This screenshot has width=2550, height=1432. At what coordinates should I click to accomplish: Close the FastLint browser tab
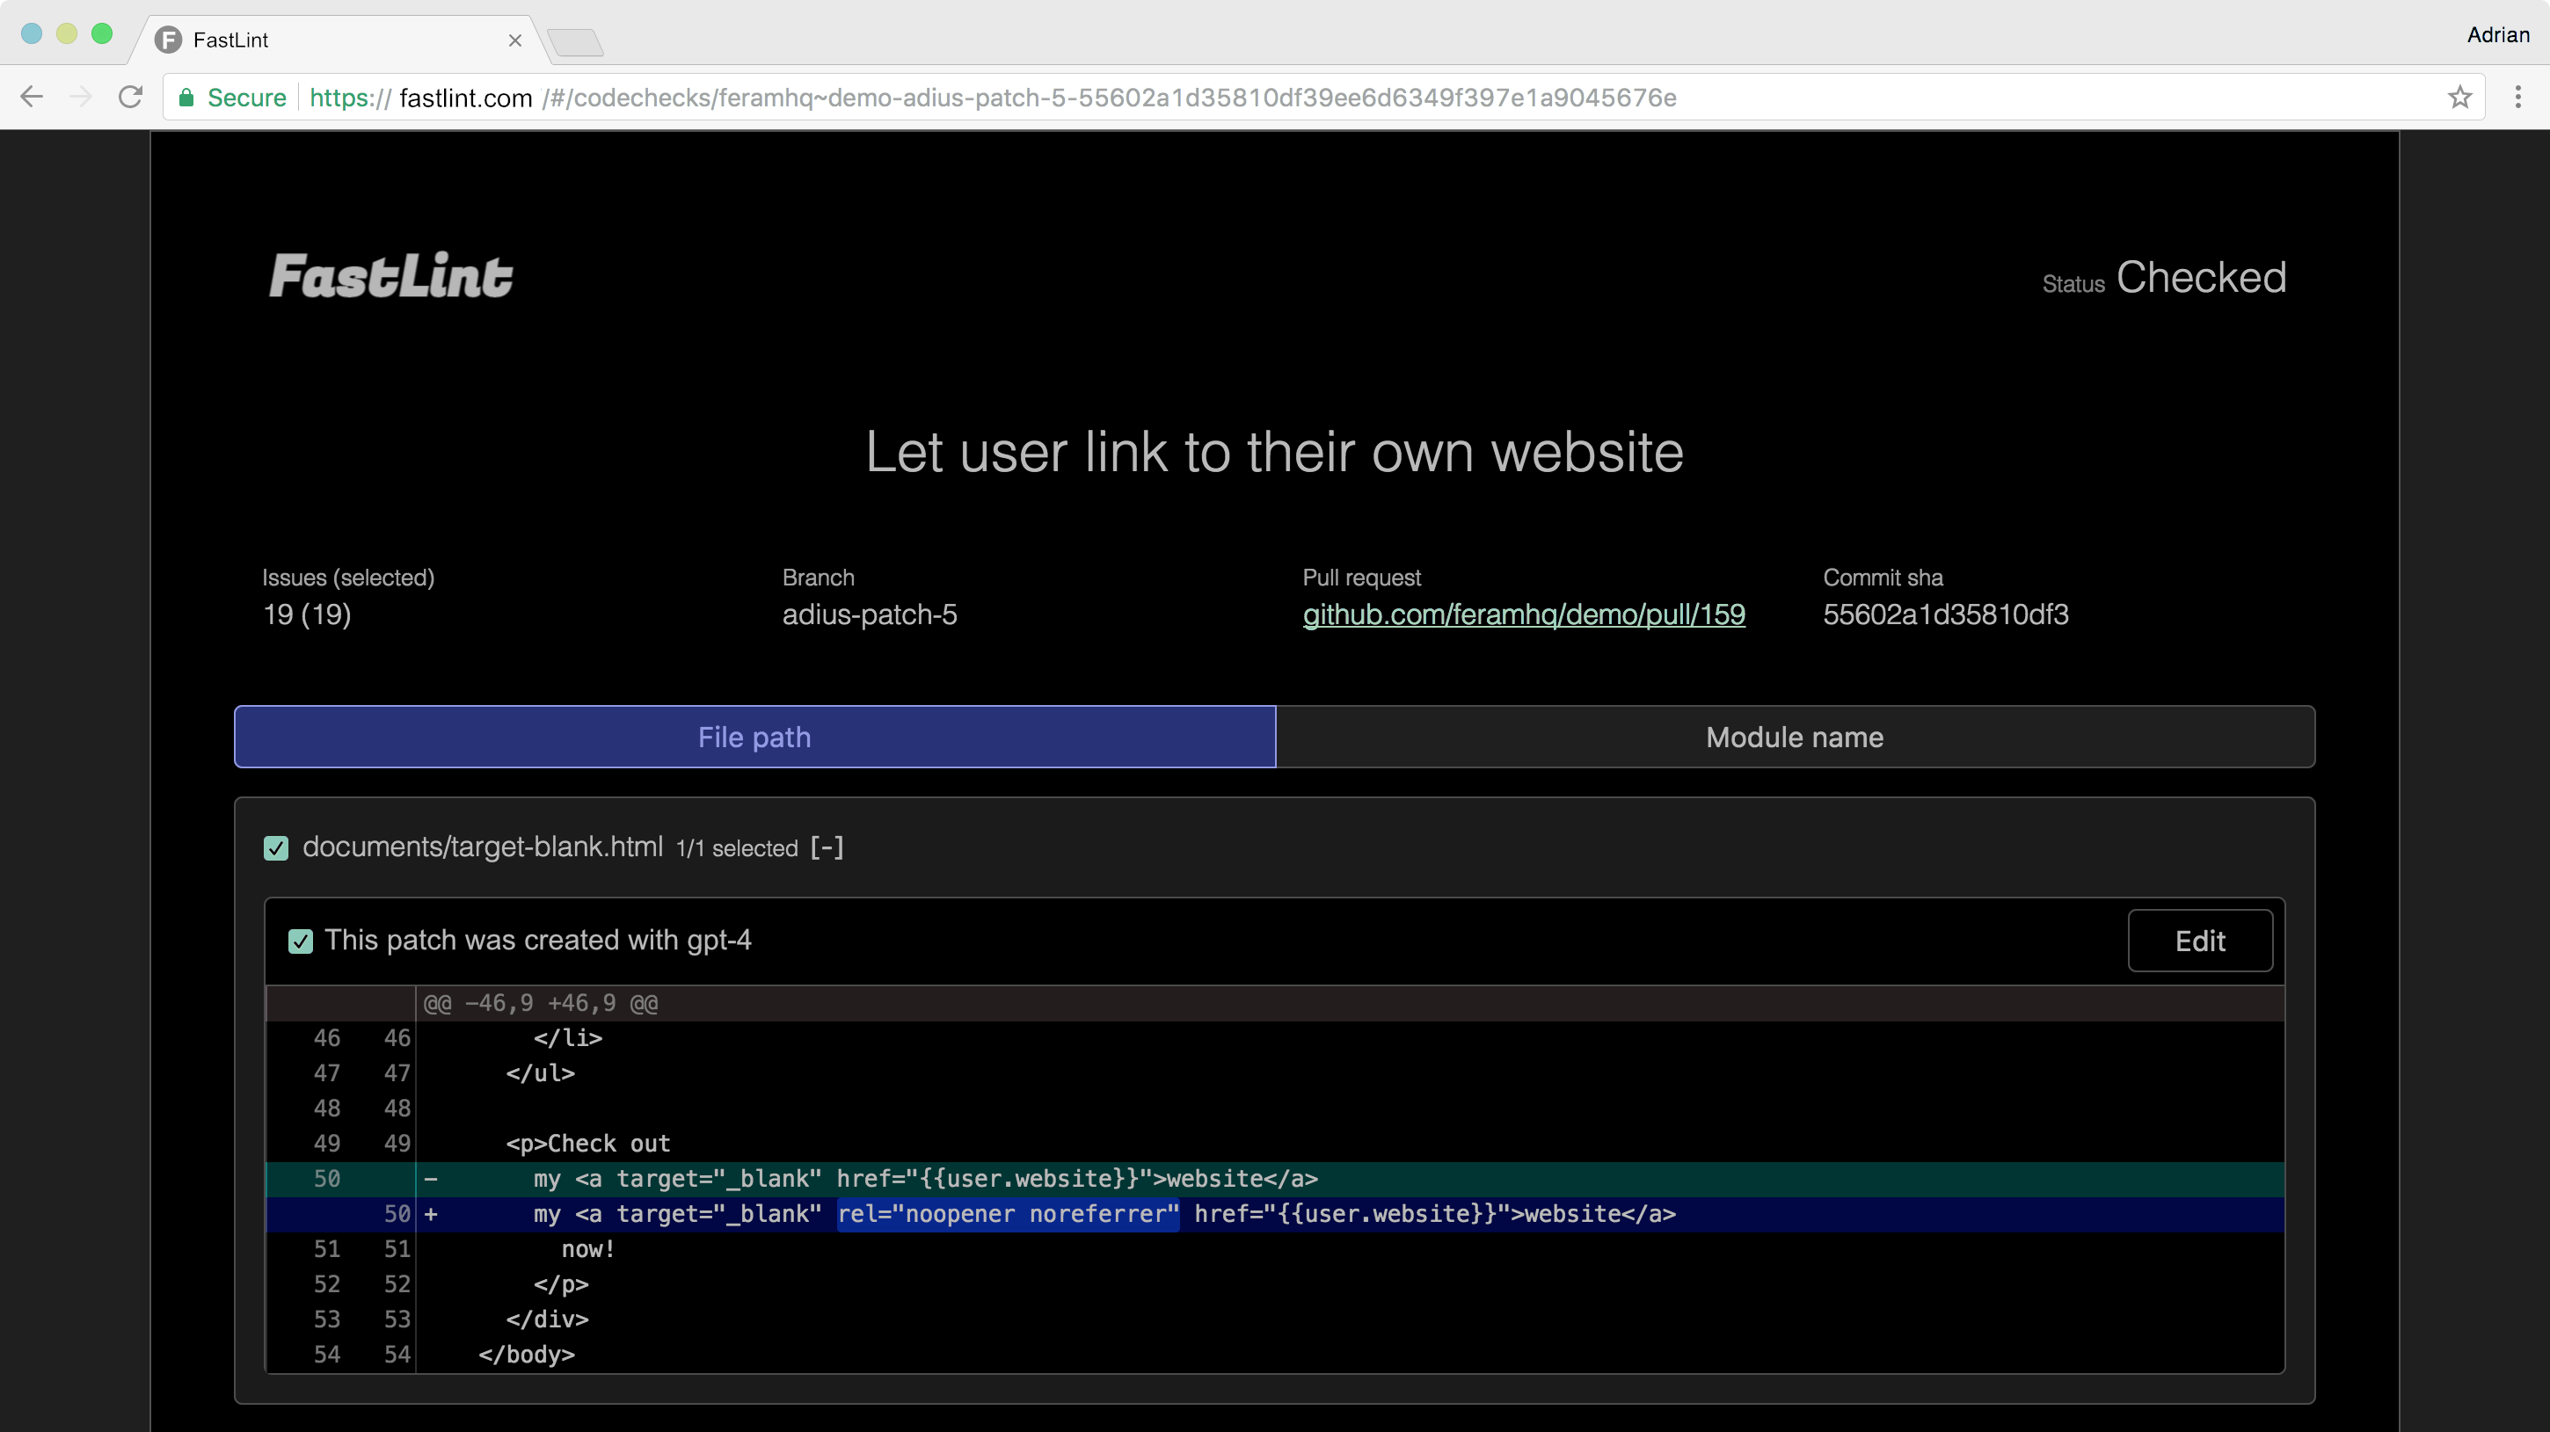click(514, 40)
